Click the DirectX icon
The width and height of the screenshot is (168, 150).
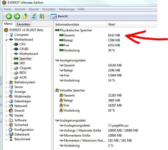pyautogui.click(x=11, y=111)
